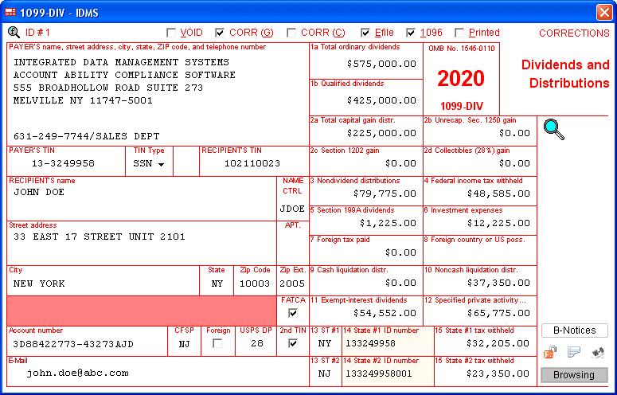The image size is (617, 395).
Task: Click the payer name and address text block
Action: tap(124, 81)
